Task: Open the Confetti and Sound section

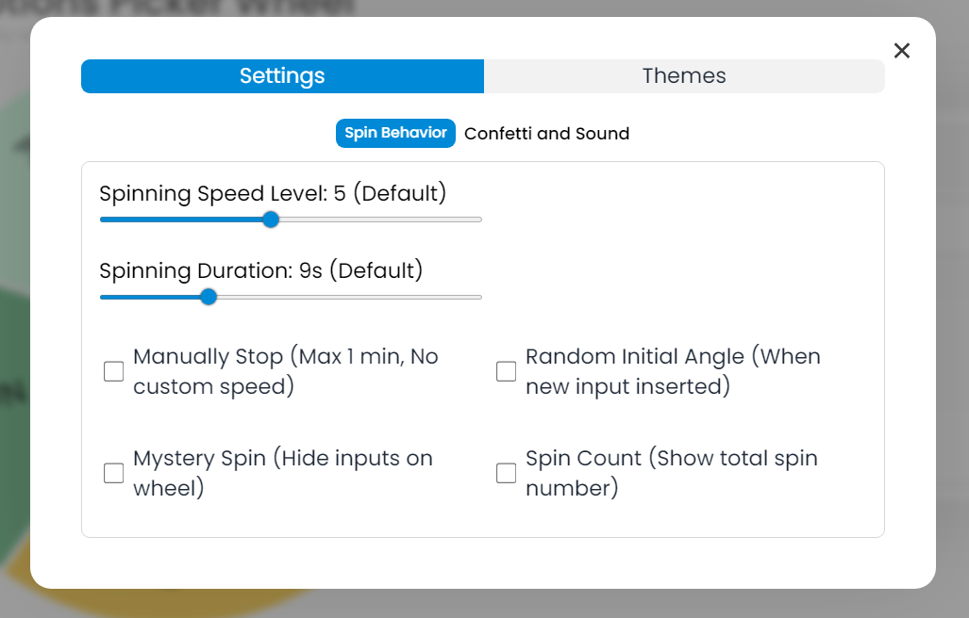Action: coord(546,133)
